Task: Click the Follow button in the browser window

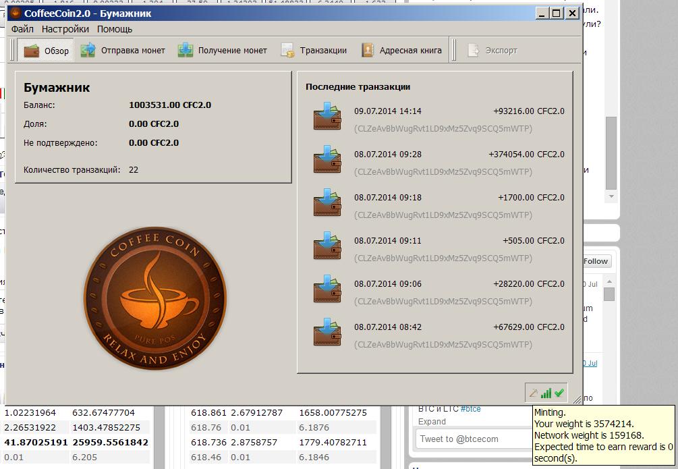Action: click(597, 261)
